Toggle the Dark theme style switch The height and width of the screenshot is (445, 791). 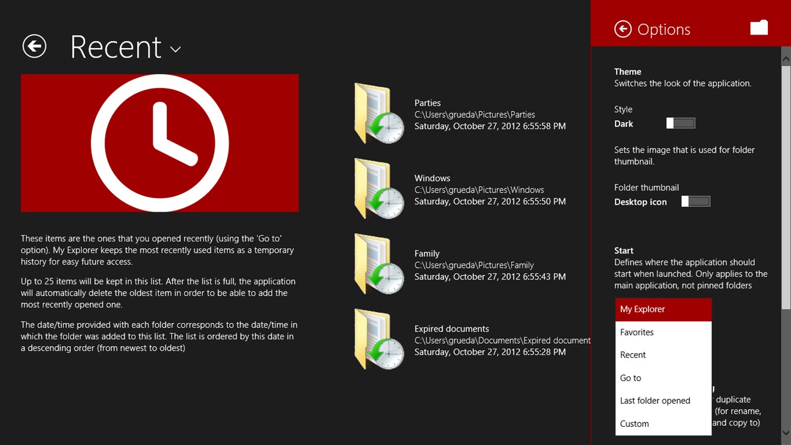(x=680, y=123)
